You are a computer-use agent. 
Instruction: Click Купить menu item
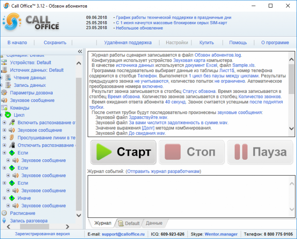tap(207, 43)
